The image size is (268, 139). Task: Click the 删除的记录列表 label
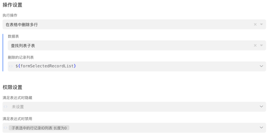21,57
